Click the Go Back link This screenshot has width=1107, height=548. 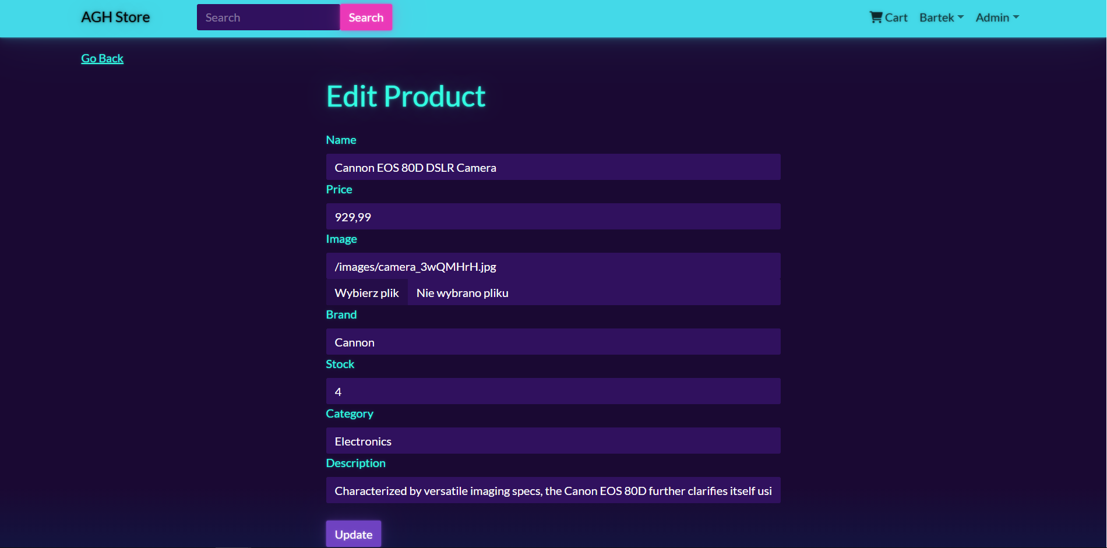pos(102,58)
